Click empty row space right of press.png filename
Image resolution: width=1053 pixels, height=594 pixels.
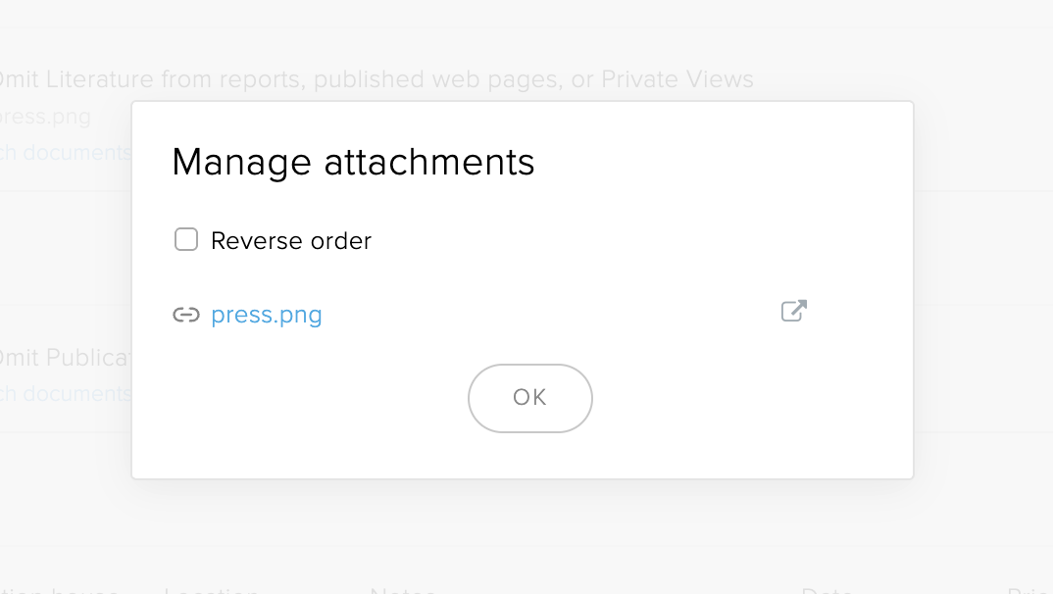pyautogui.click(x=549, y=315)
